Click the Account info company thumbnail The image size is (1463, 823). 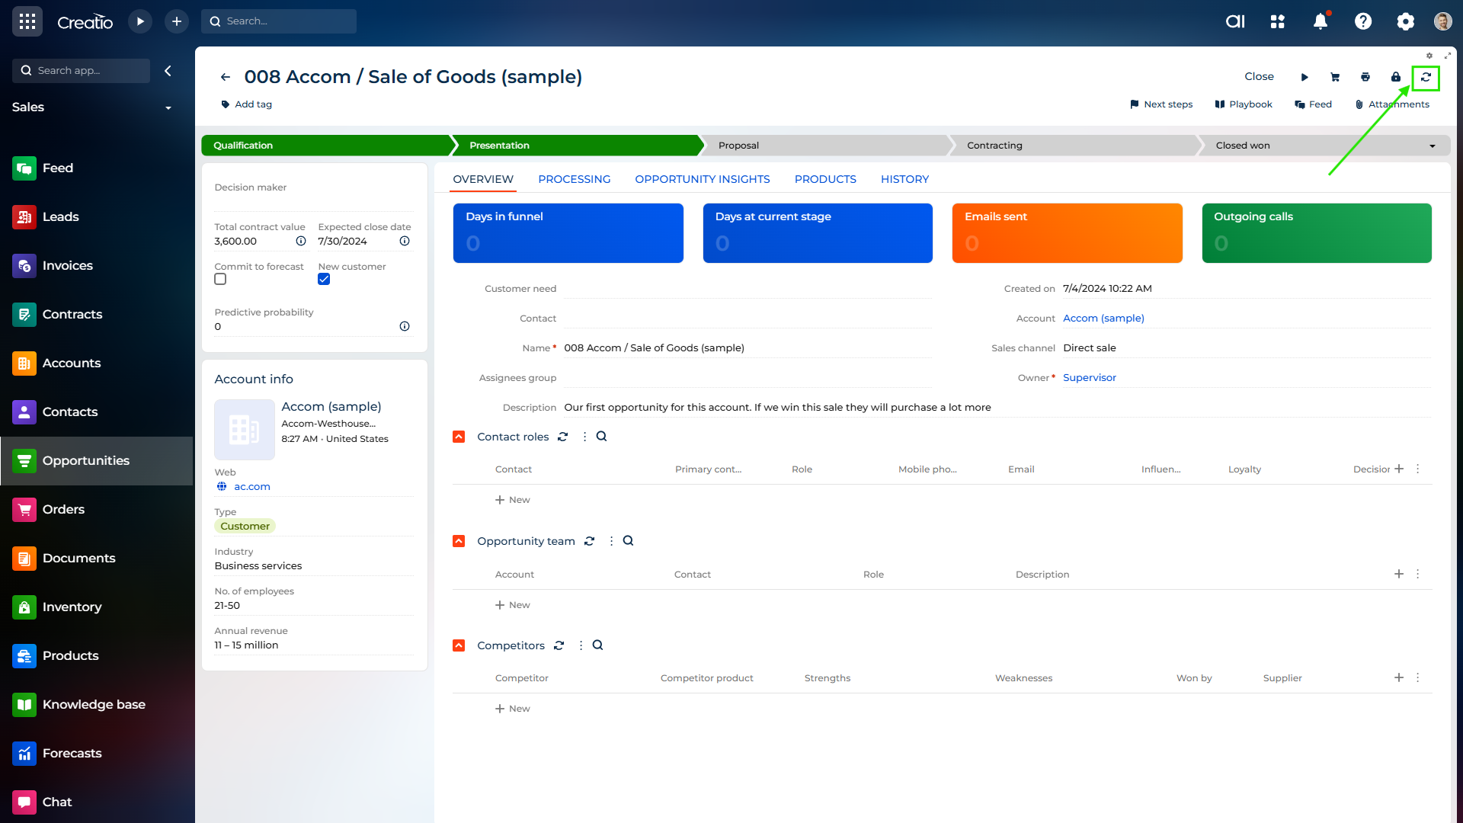pos(245,430)
